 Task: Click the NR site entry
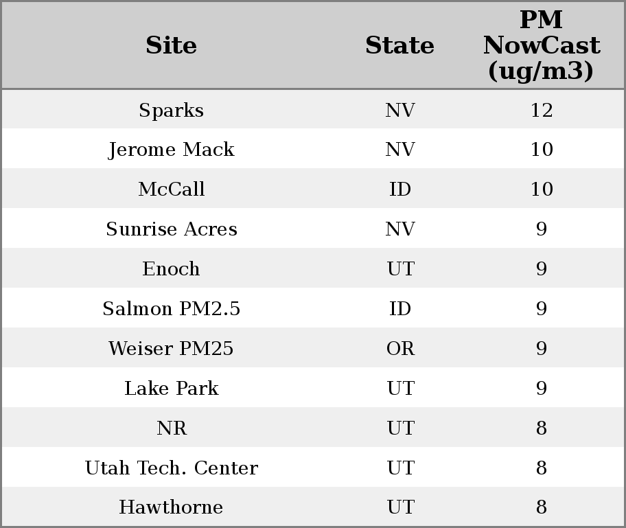171,428
